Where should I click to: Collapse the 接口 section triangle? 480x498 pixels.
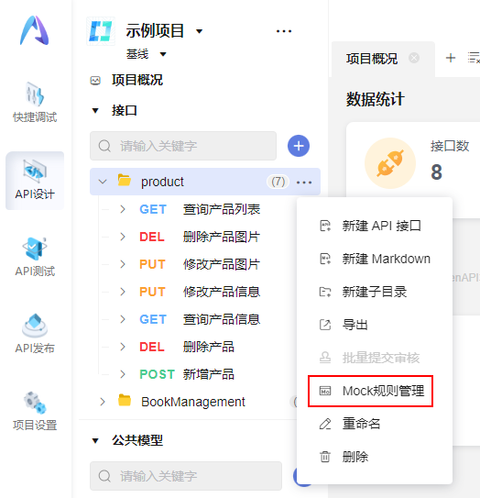pos(95,111)
